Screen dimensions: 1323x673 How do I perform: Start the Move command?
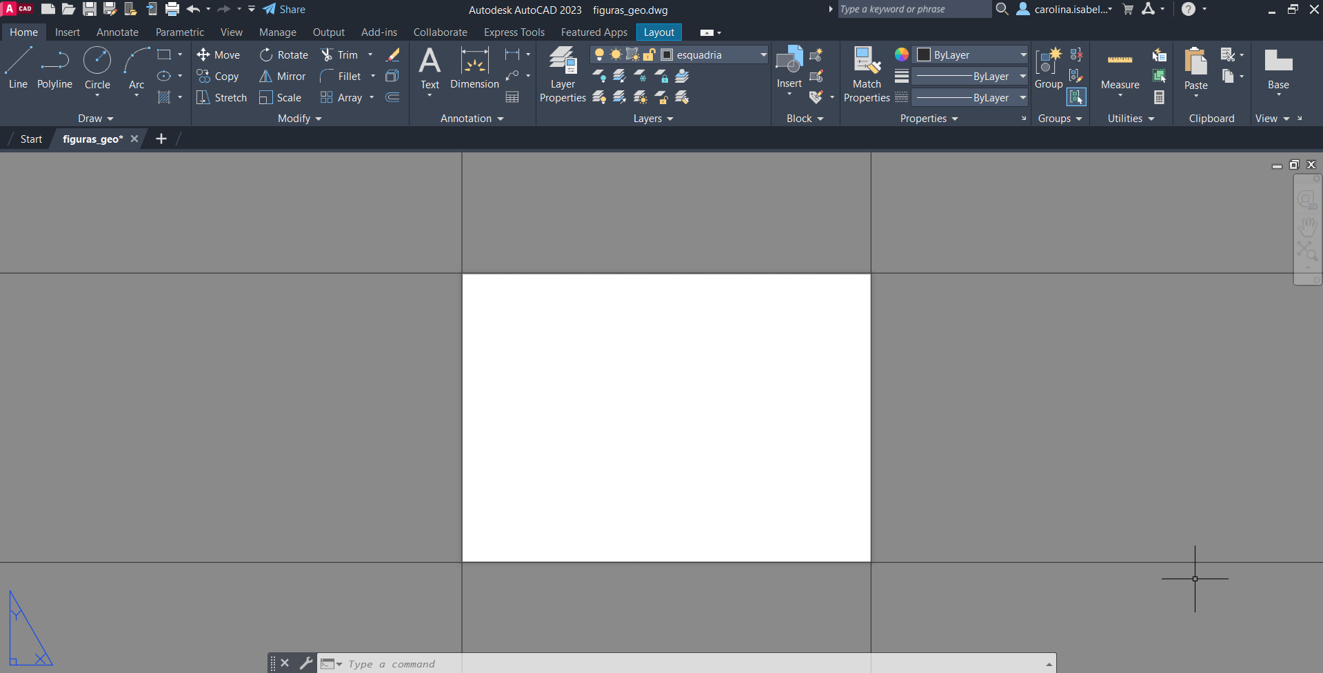coord(218,54)
